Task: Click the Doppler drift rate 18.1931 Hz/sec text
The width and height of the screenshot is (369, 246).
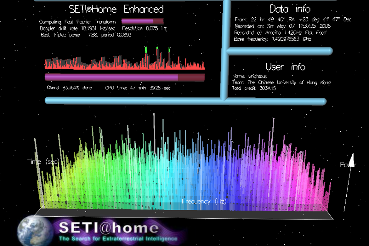Action: point(77,28)
